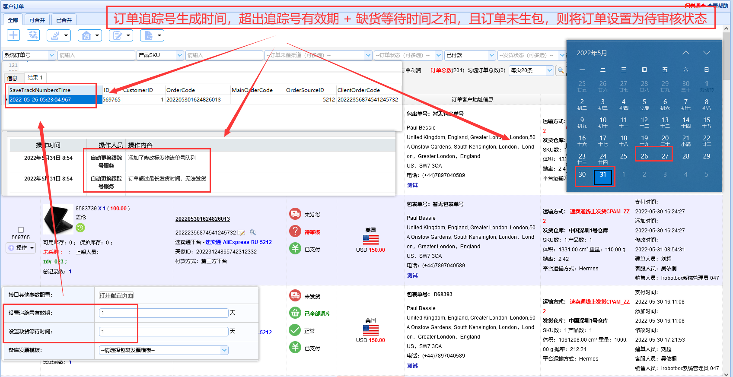Click the edit note icon beside 2022235687454124­5732
733x377 pixels.
tap(241, 233)
